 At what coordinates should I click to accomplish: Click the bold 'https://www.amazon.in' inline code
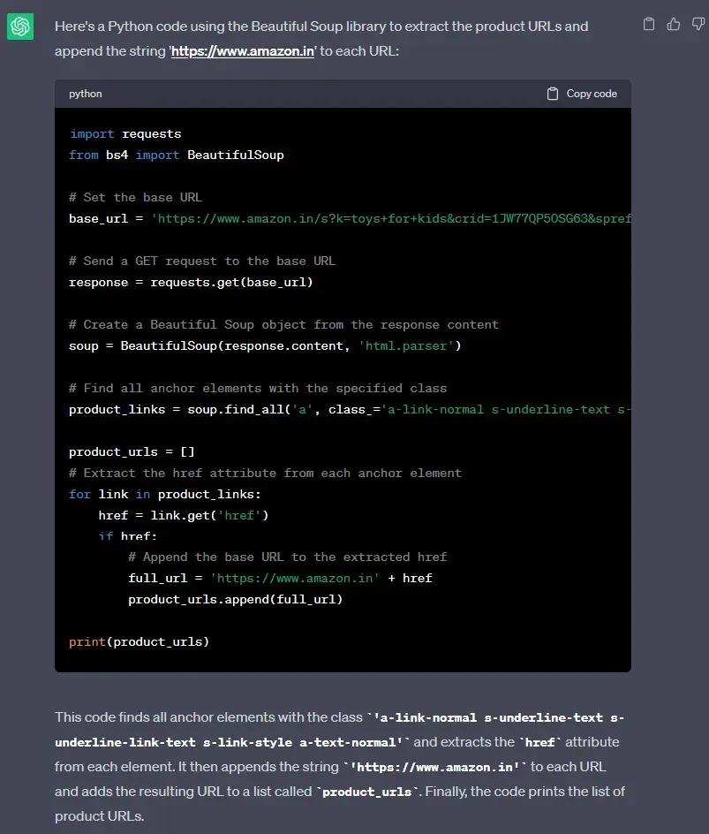(x=435, y=767)
